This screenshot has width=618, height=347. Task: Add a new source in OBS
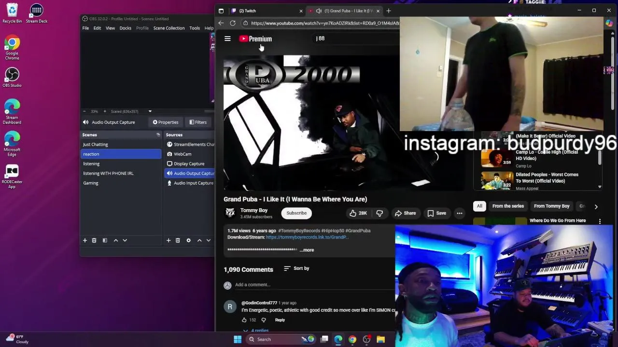[169, 240]
